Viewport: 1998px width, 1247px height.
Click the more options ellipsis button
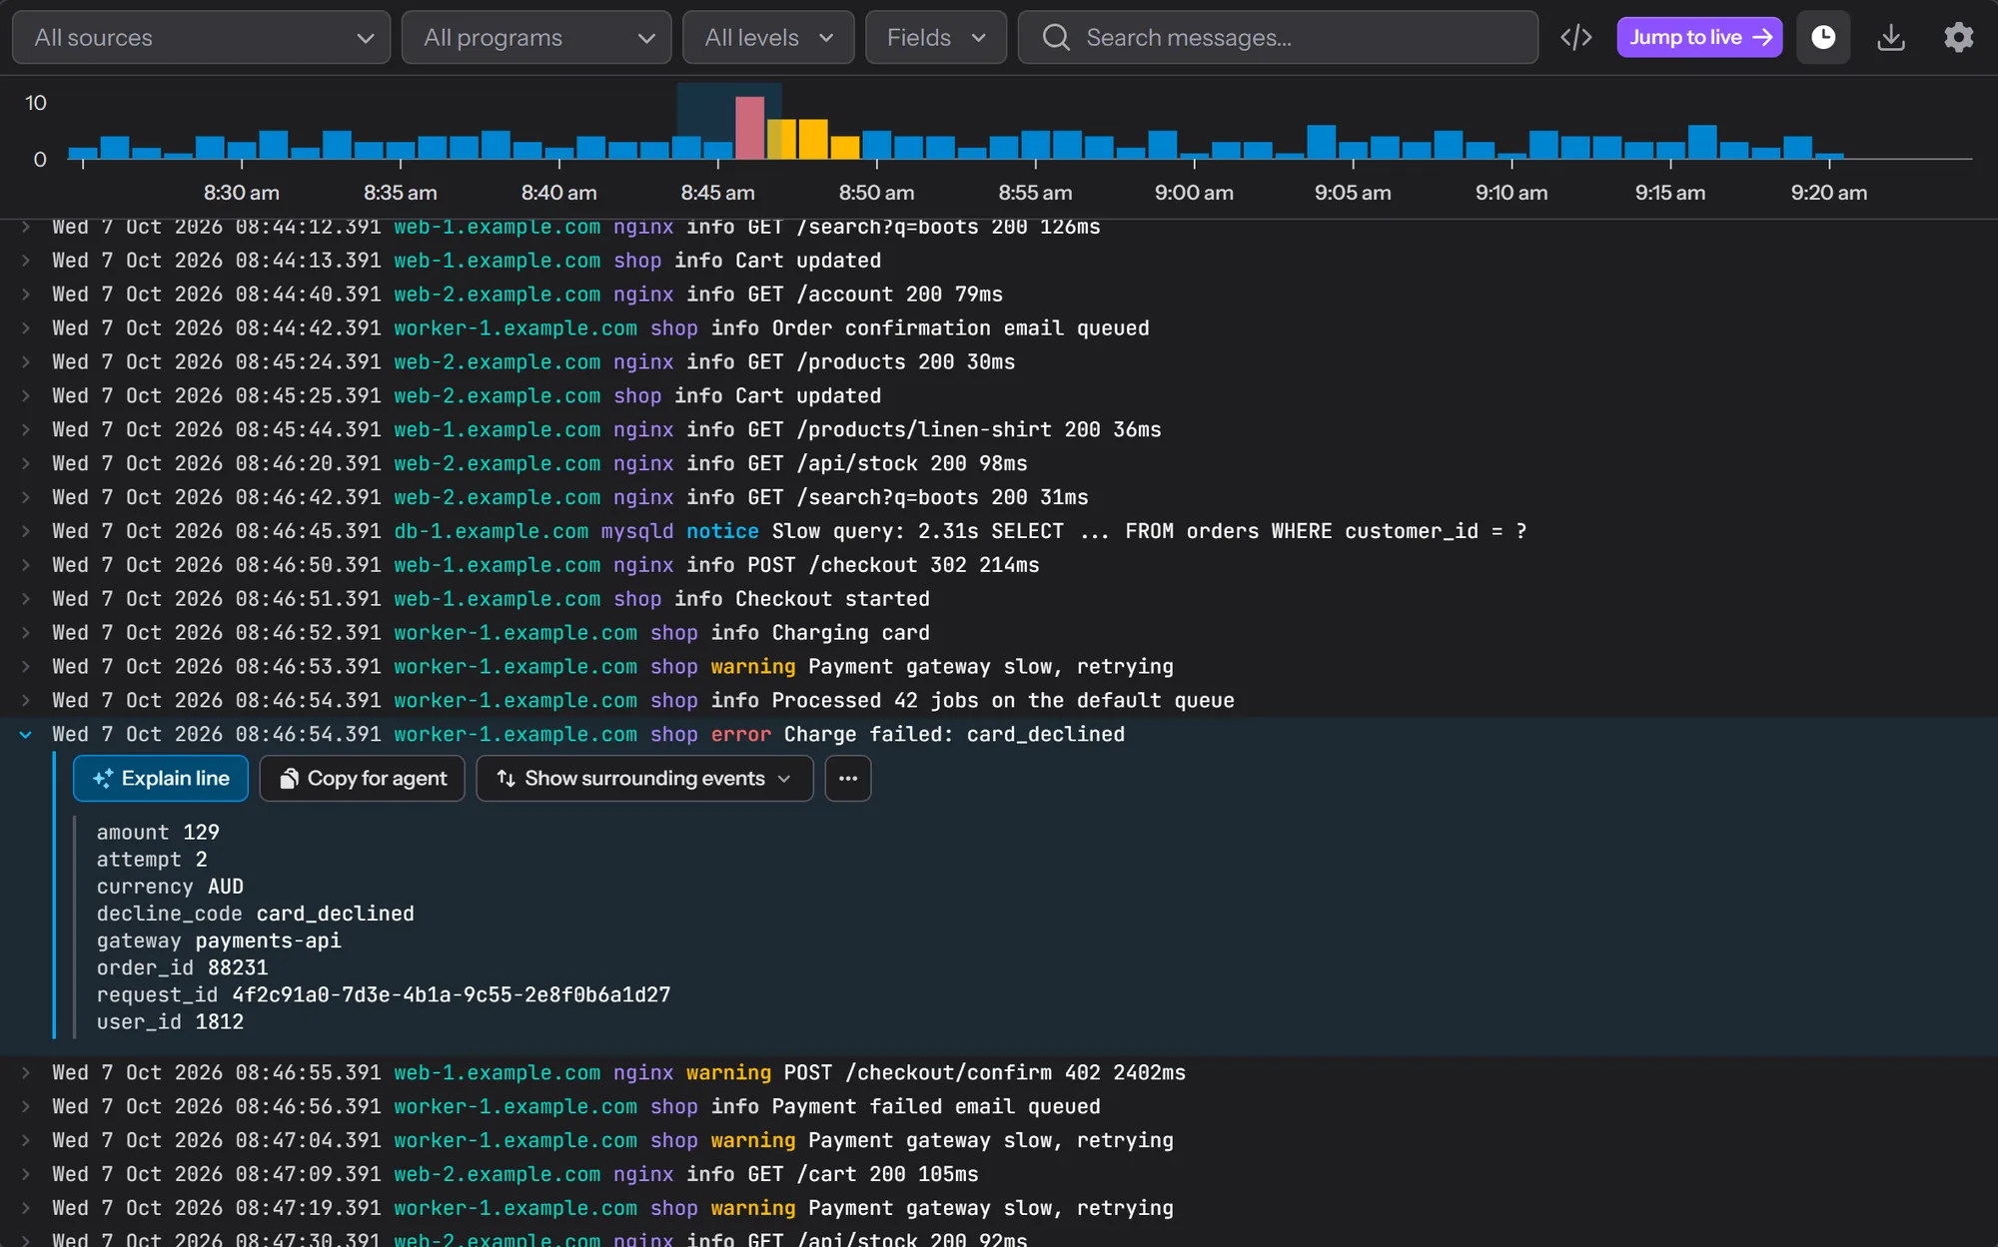tap(848, 779)
